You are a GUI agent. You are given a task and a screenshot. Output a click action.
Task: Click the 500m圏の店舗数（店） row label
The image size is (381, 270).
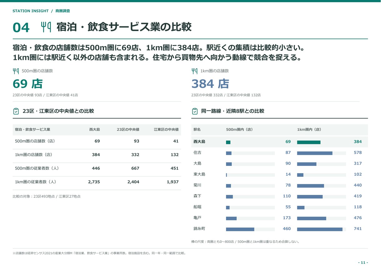(x=35, y=141)
